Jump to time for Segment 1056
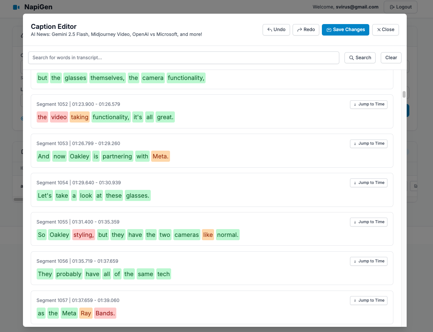Viewport: 433px width, 332px height. pos(369,261)
